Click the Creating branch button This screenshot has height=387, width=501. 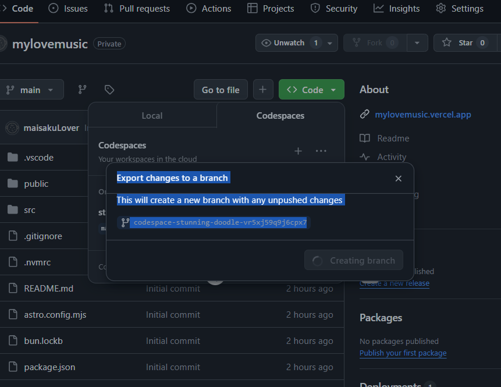coord(354,260)
